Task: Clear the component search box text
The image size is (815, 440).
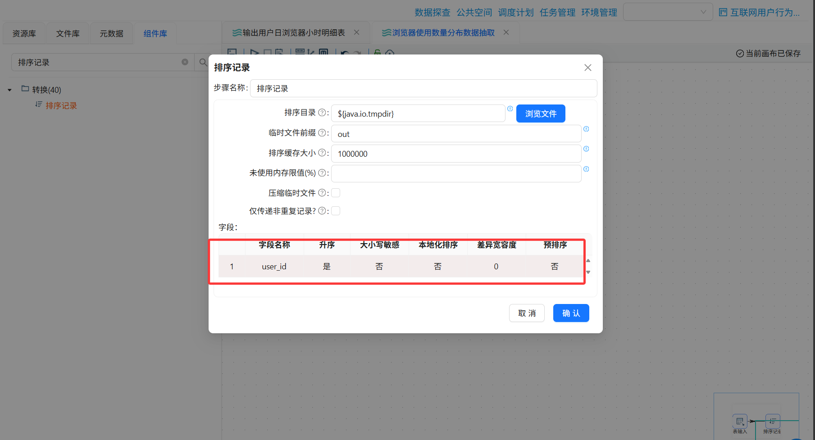Action: pyautogui.click(x=185, y=62)
